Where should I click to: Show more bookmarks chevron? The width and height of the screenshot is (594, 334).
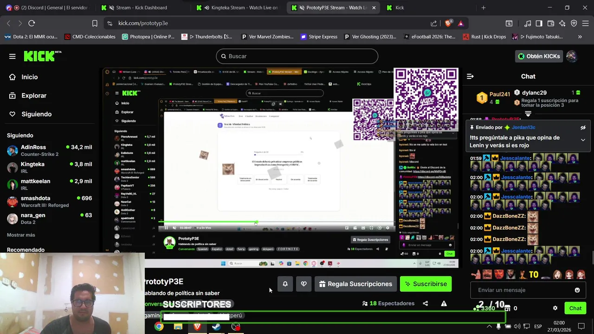click(580, 37)
